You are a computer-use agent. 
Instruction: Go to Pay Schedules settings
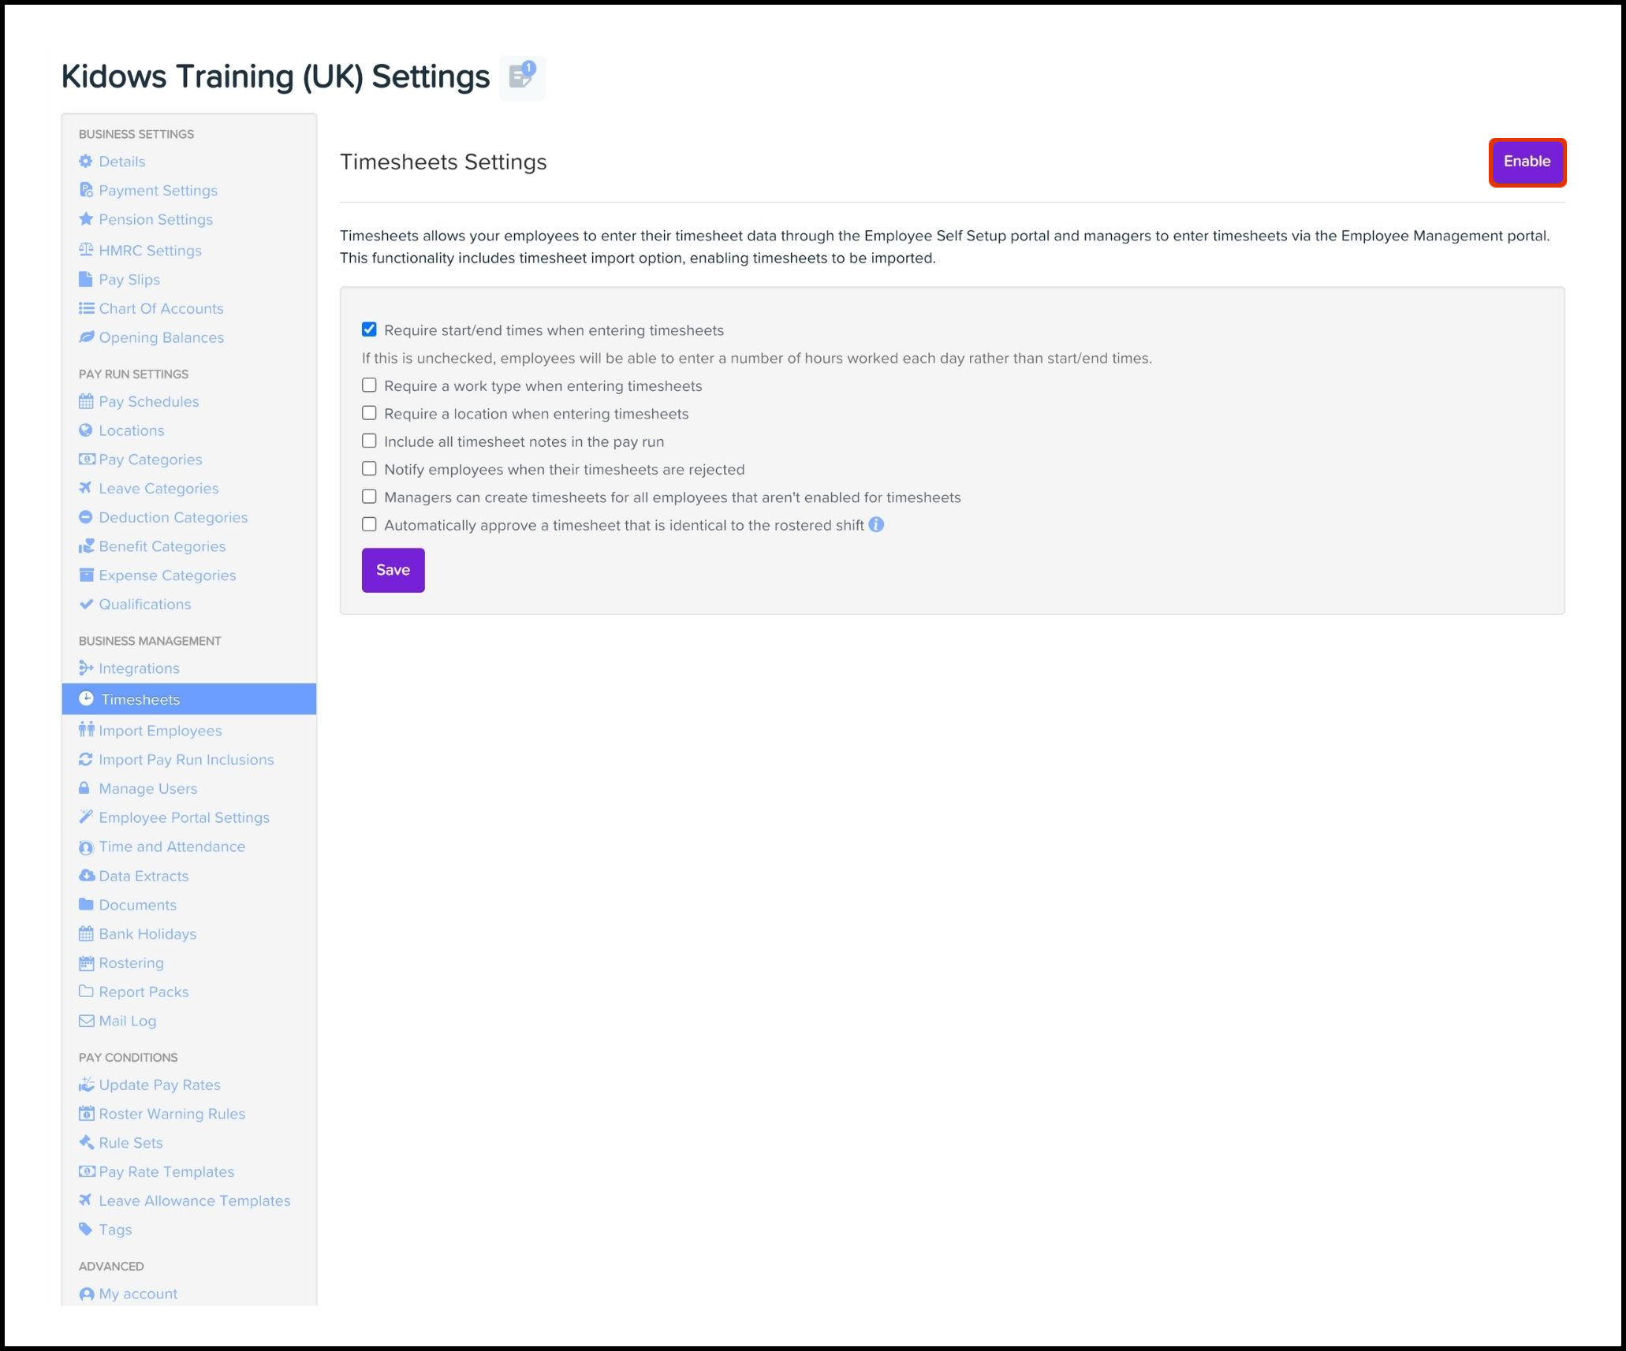point(148,401)
